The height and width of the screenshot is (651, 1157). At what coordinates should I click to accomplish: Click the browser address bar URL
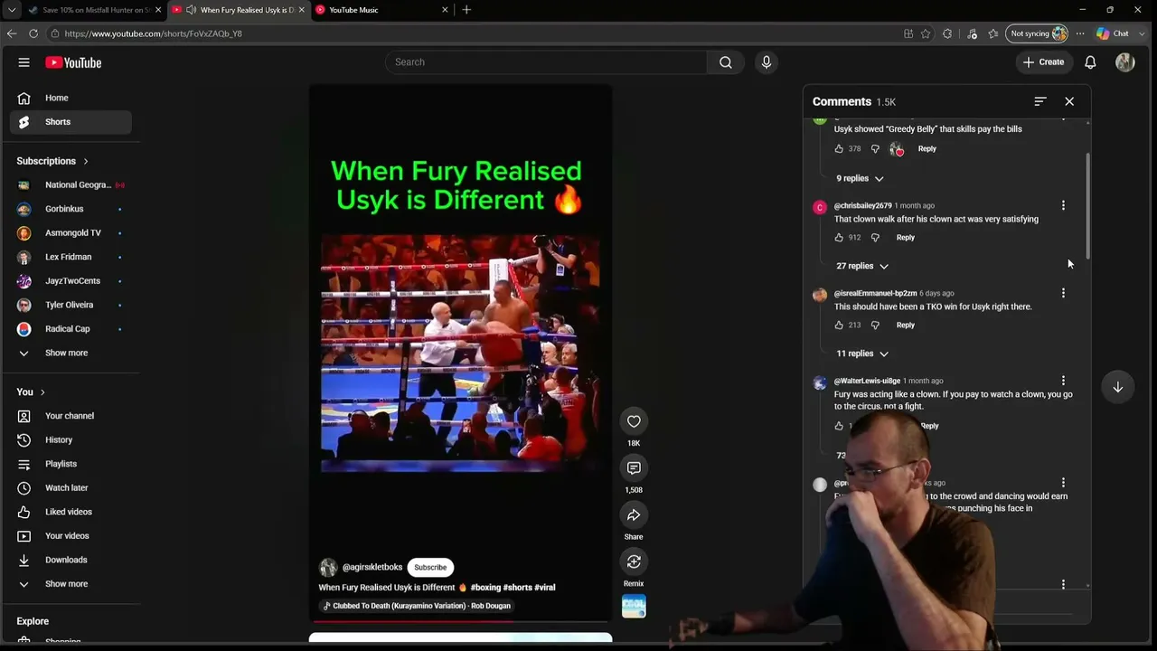[154, 33]
